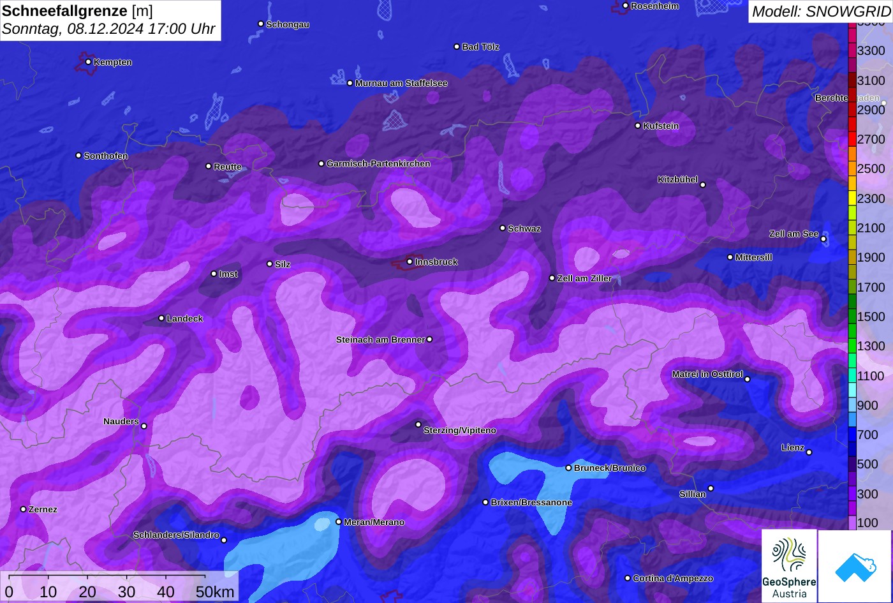Click the Zell am See marker dot
This screenshot has width=893, height=603.
pos(823,239)
